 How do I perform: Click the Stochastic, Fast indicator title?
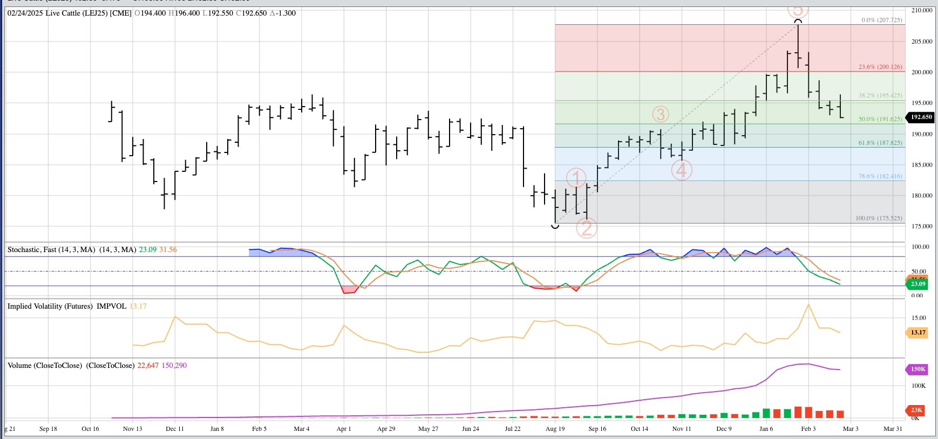[51, 249]
